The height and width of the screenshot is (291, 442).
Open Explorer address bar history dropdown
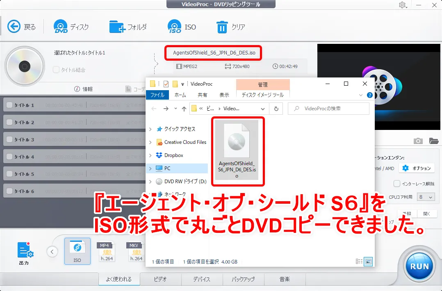[x=263, y=109]
